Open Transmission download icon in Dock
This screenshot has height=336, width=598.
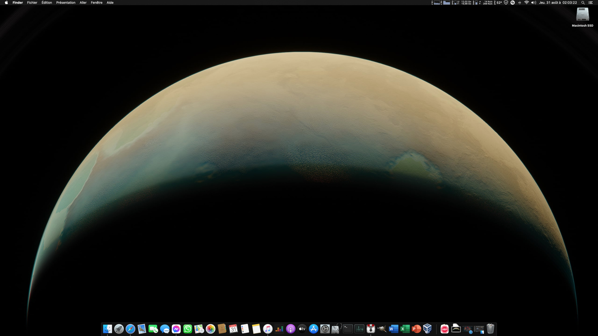pos(371,329)
